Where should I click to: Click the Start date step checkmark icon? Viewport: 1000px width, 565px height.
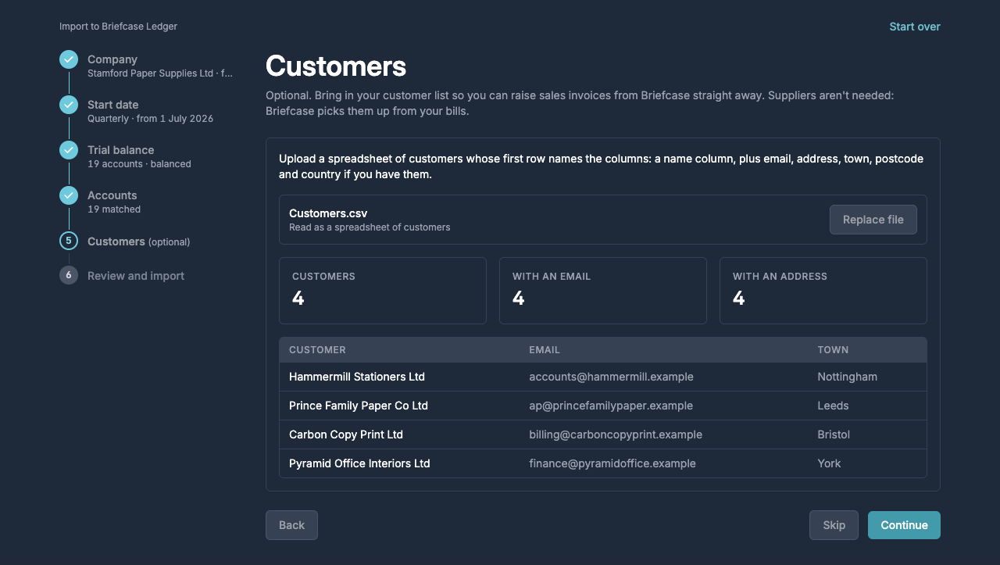[69, 105]
